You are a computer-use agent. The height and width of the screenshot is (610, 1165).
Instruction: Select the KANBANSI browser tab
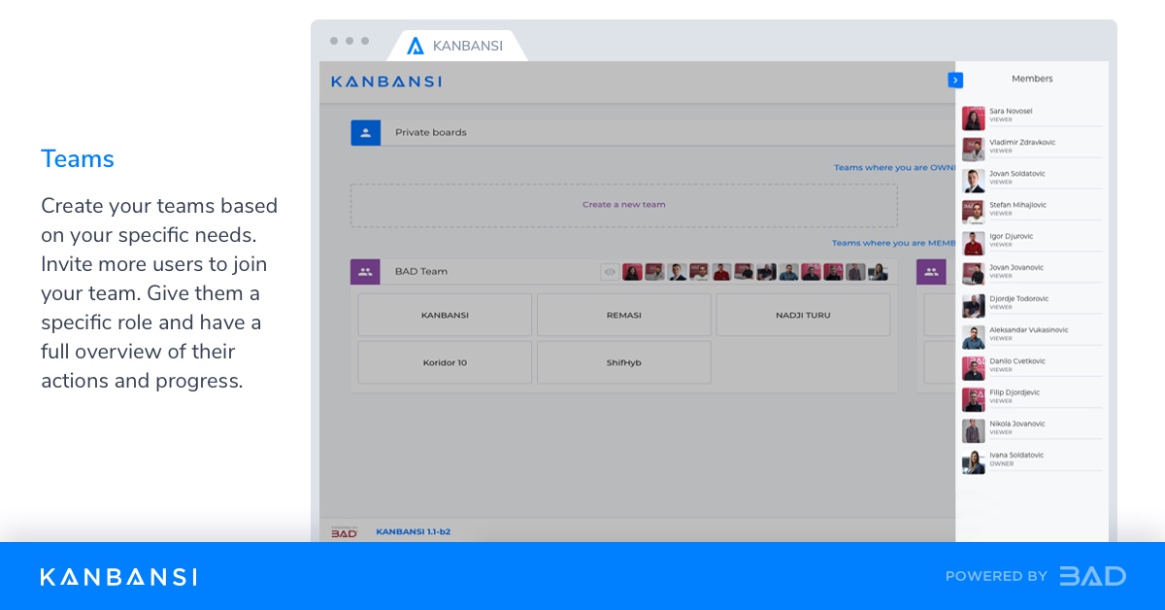[x=456, y=46]
